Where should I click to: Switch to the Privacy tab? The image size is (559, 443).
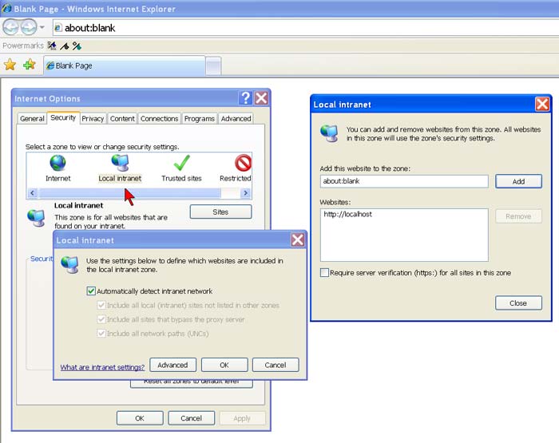93,119
